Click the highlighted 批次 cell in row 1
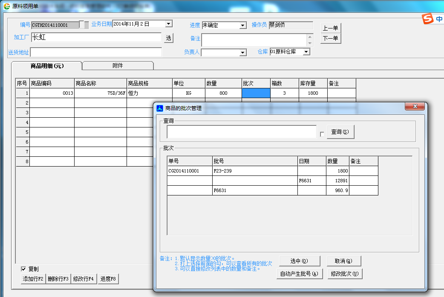Image resolution: width=444 pixels, height=297 pixels. (x=256, y=93)
